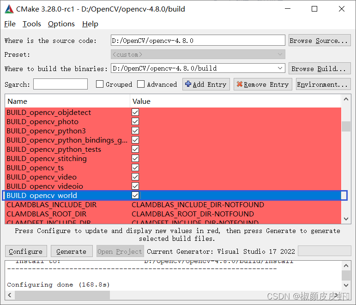Click cache list scrollbar up arrow
356x305 pixels.
[x=346, y=99]
